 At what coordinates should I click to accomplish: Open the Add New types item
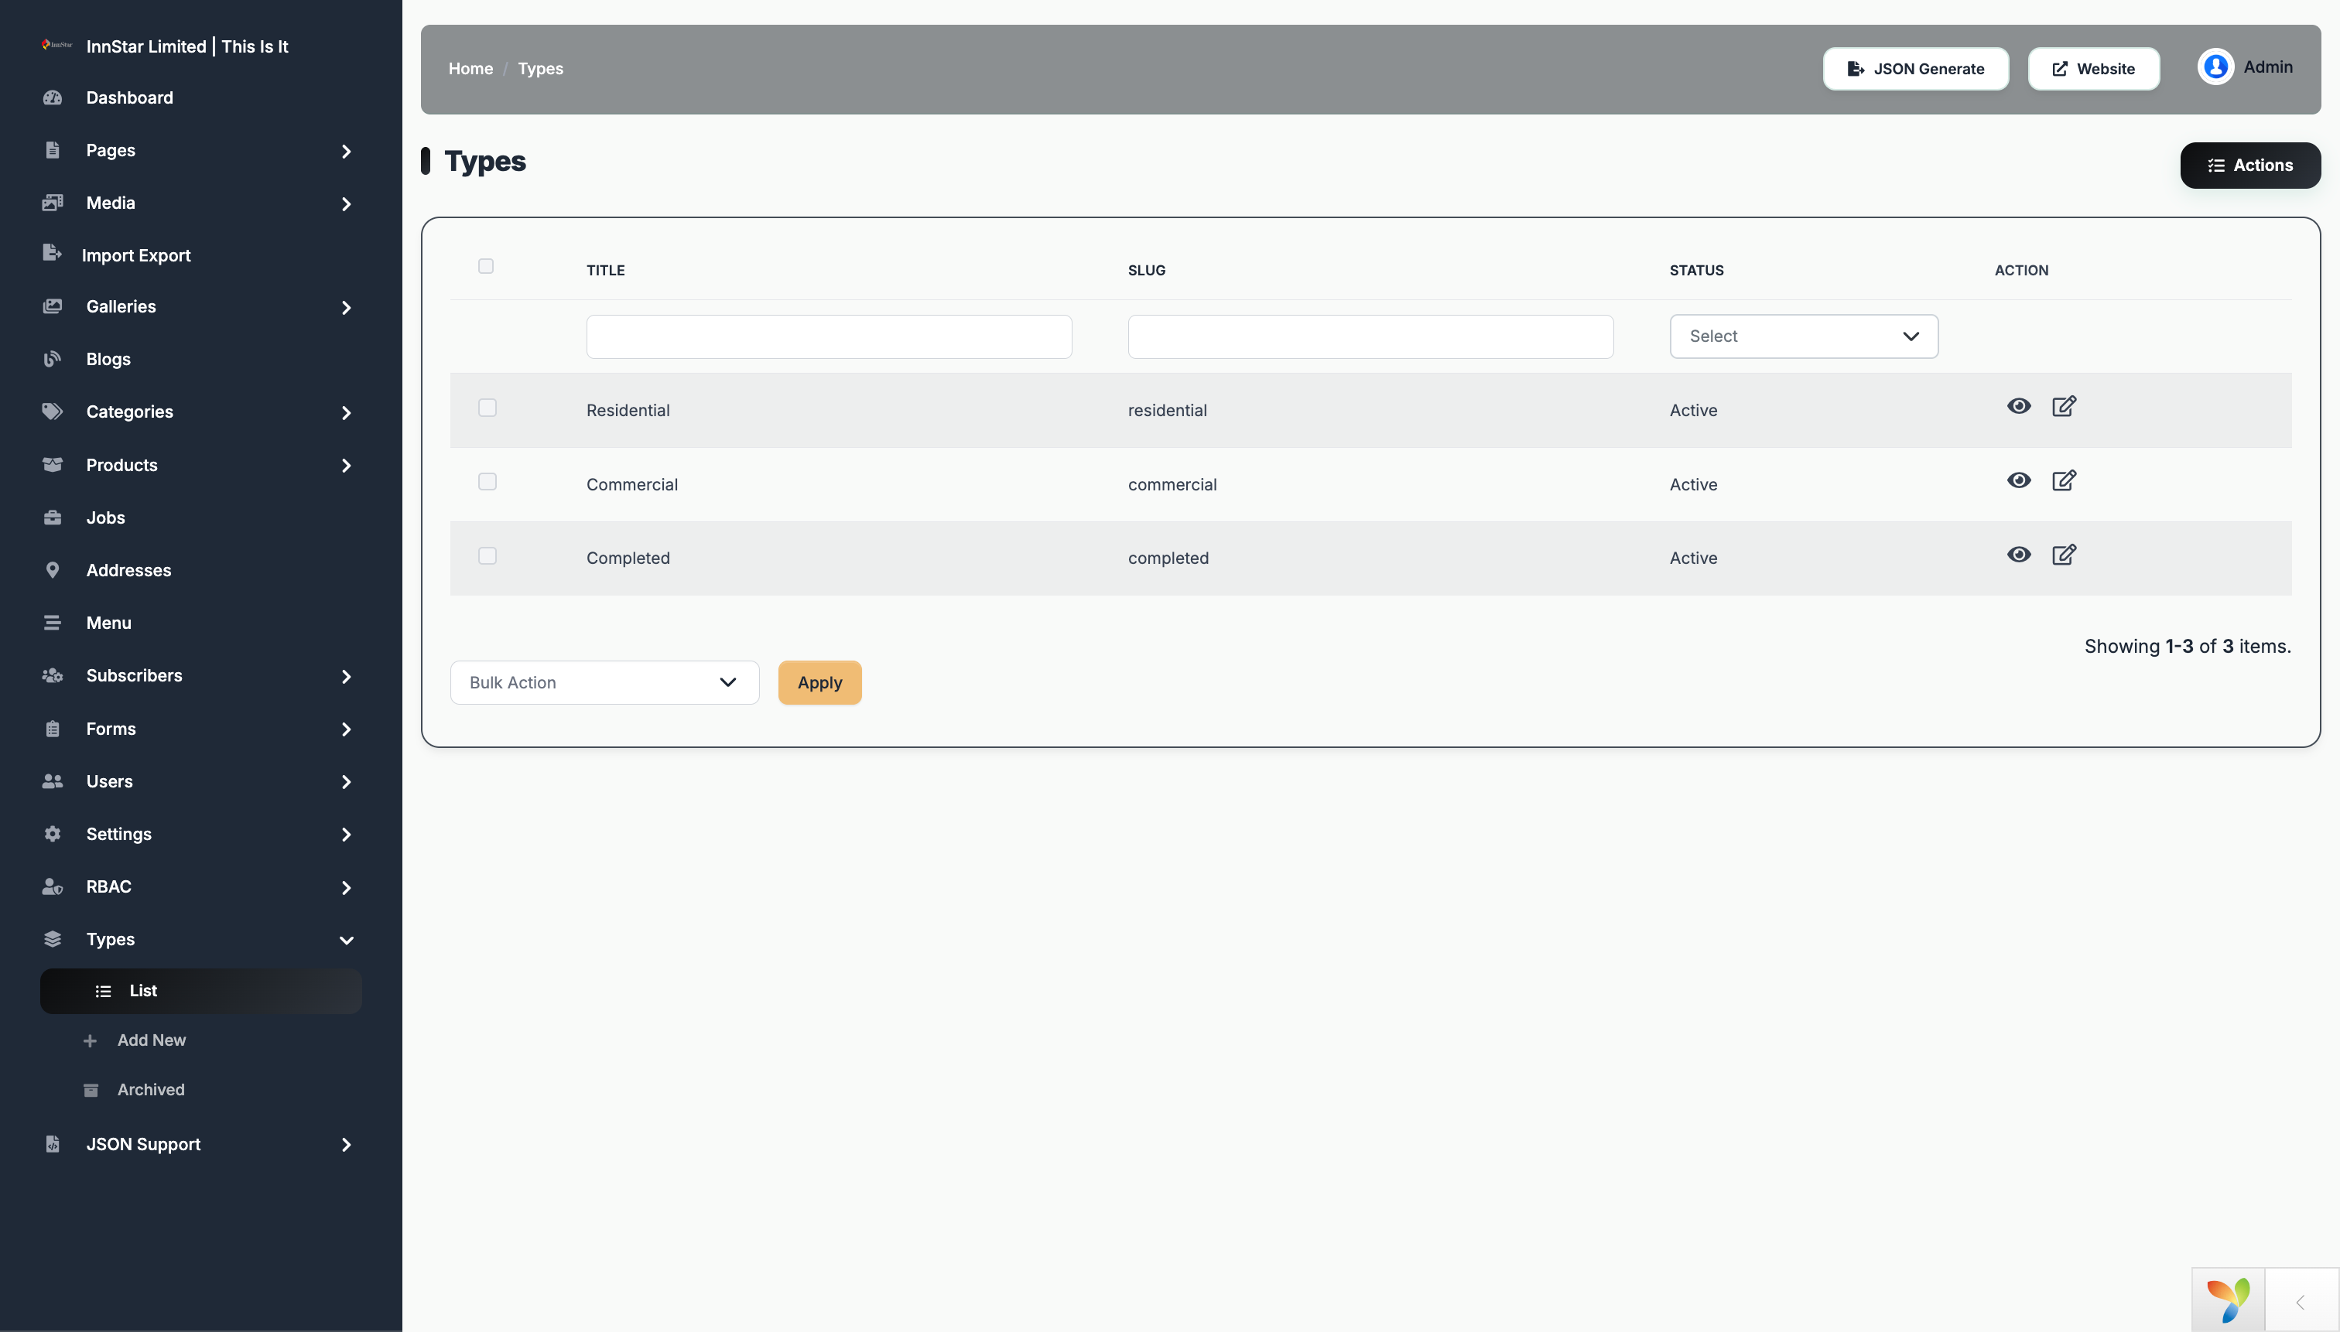pyautogui.click(x=152, y=1040)
